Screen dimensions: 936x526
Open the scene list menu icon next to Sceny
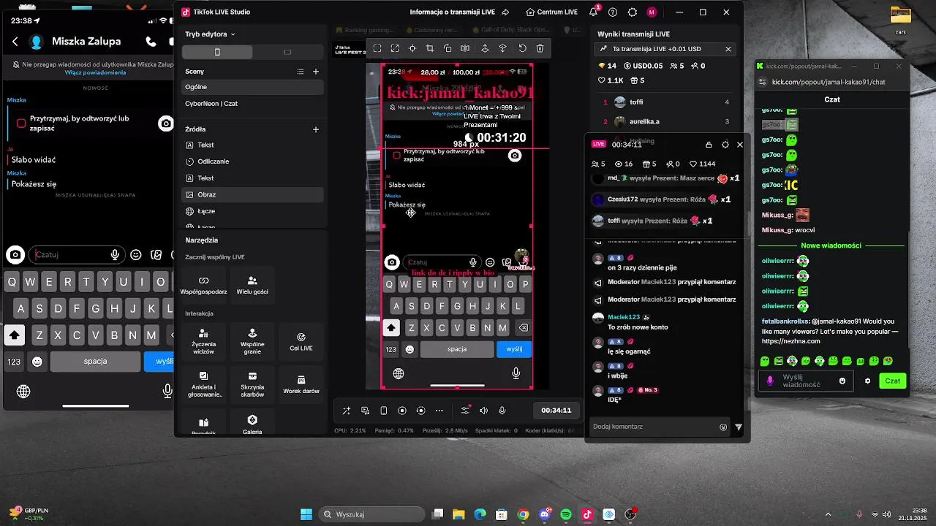300,72
